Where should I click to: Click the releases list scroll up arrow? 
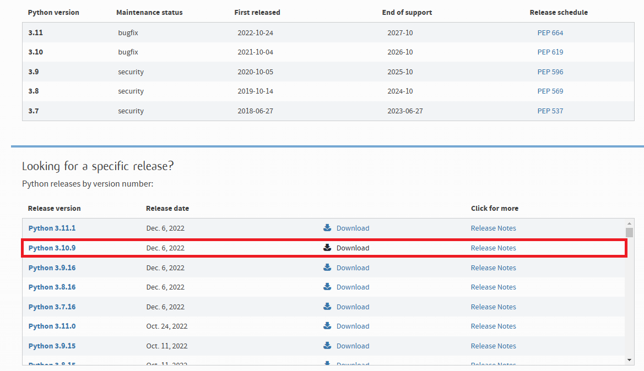click(629, 223)
